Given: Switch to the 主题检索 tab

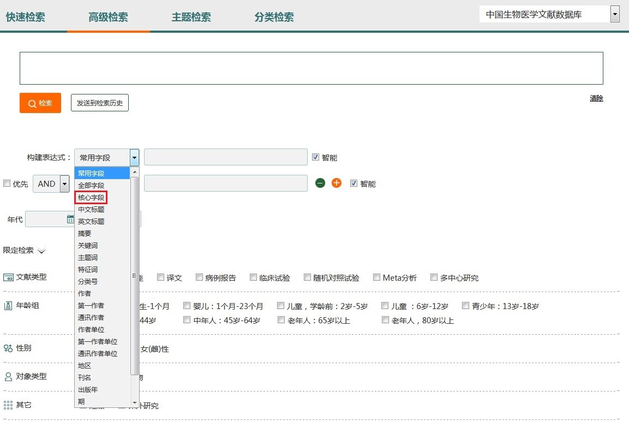Looking at the screenshot, I should click(x=191, y=17).
